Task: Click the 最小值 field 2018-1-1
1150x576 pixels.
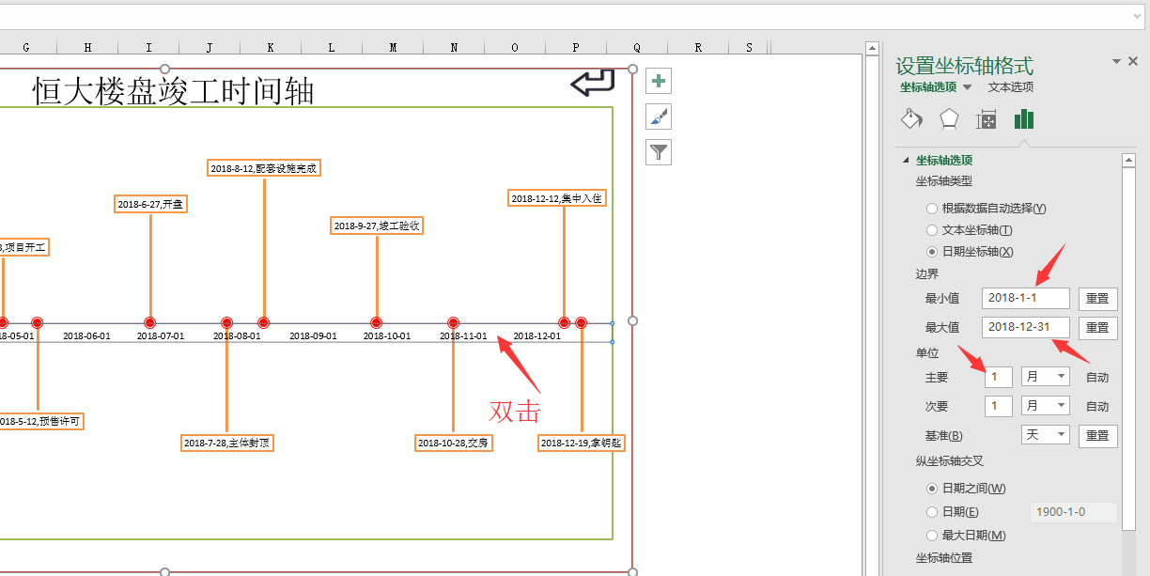Action: click(1026, 298)
